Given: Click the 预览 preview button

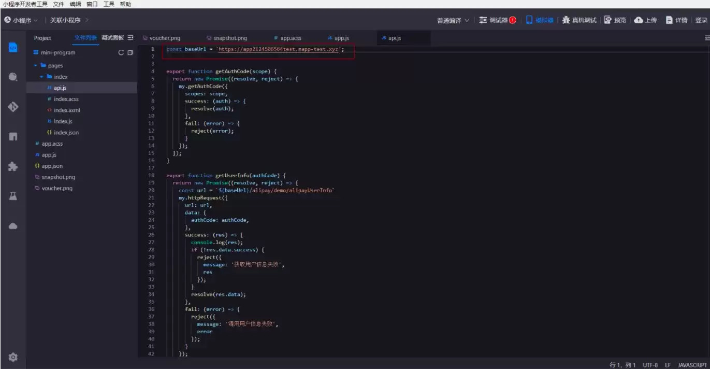Looking at the screenshot, I should pos(615,20).
